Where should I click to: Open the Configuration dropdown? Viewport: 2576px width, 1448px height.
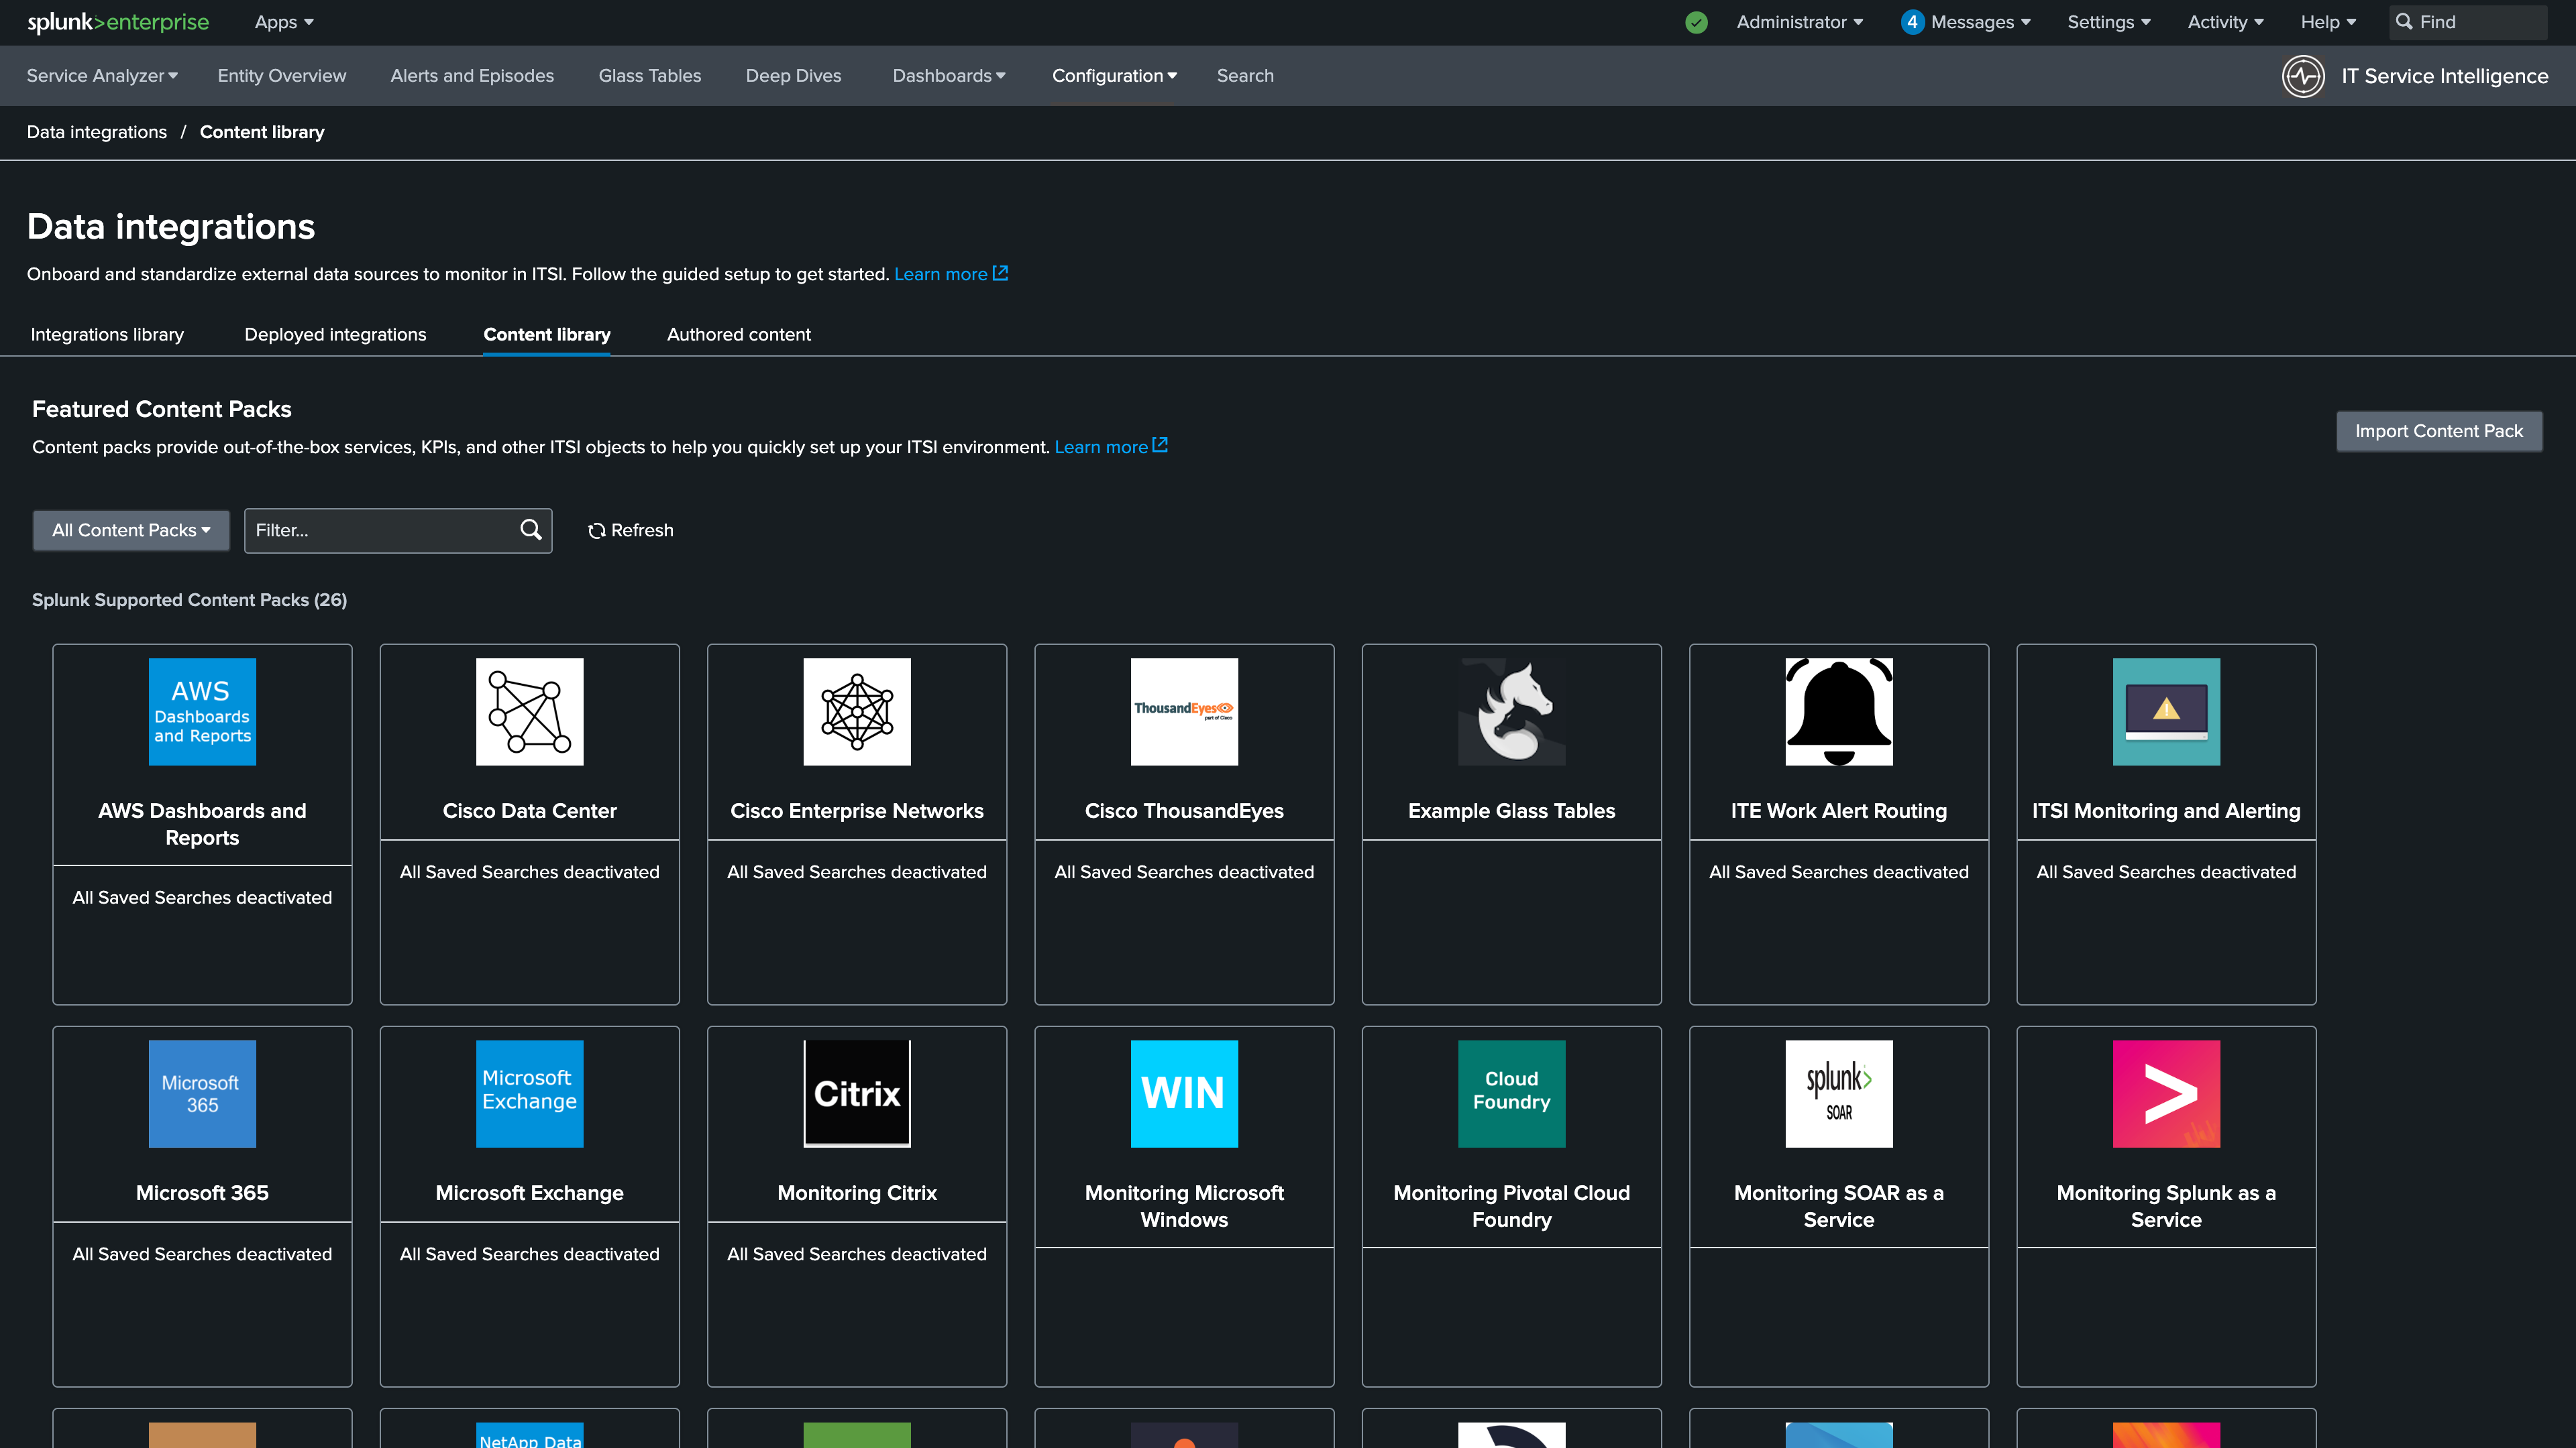[1114, 76]
